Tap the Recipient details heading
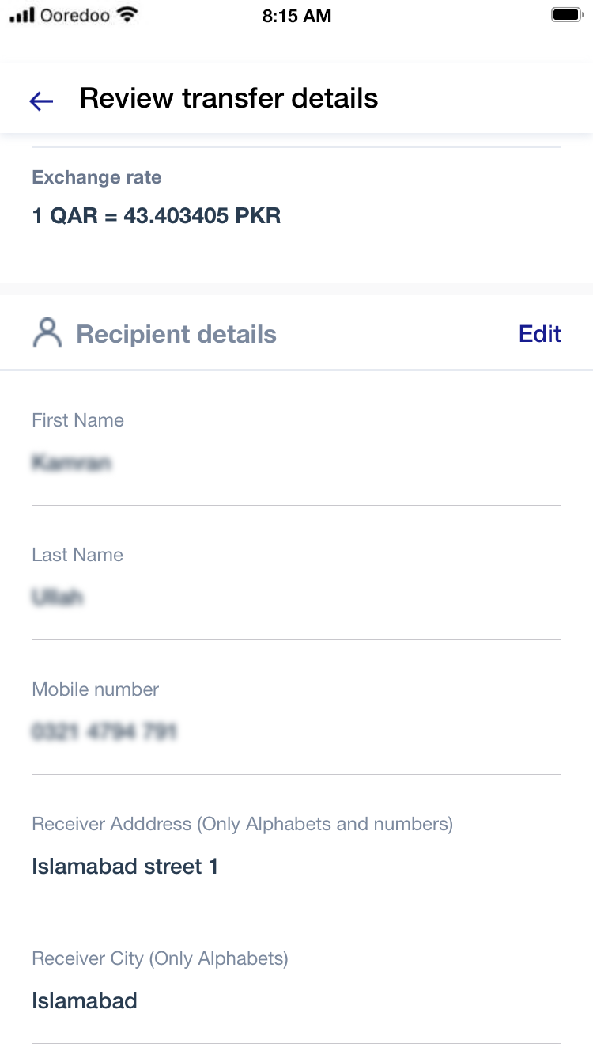593x1055 pixels. pos(176,334)
